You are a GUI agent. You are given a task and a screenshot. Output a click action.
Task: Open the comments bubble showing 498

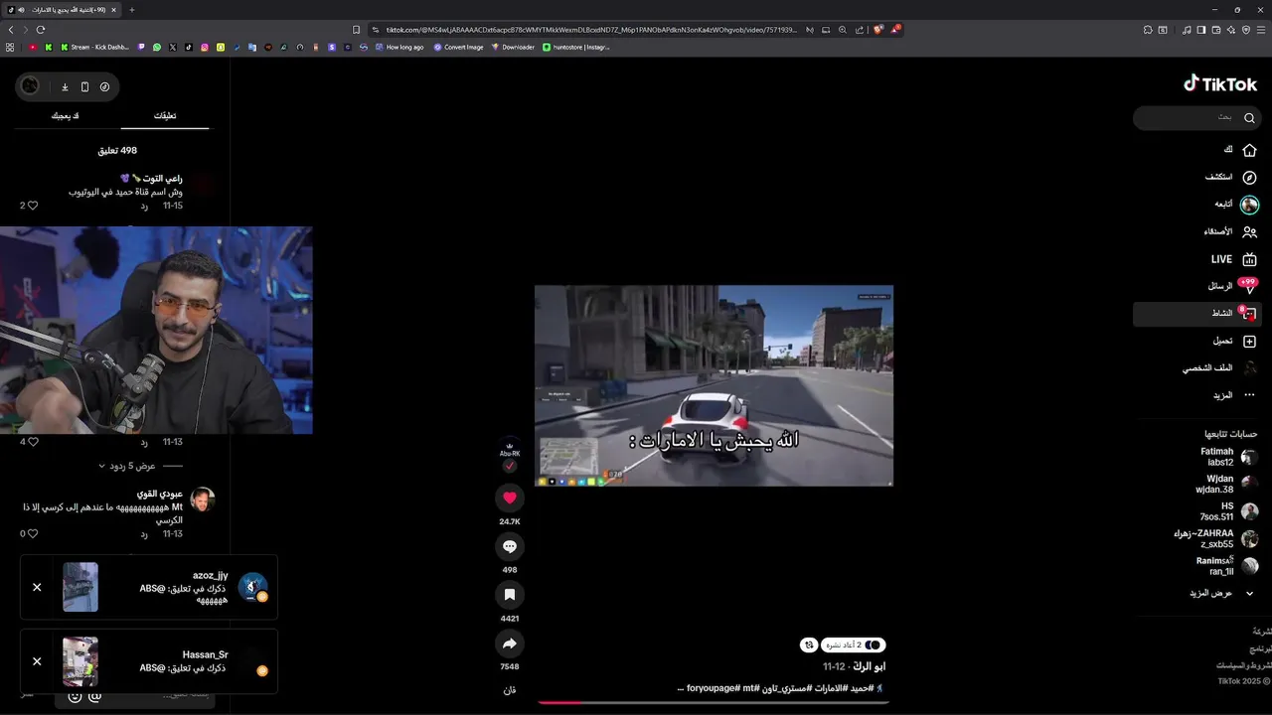tap(510, 546)
